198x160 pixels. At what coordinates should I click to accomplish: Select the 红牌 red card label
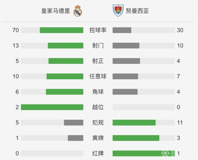[98, 153]
